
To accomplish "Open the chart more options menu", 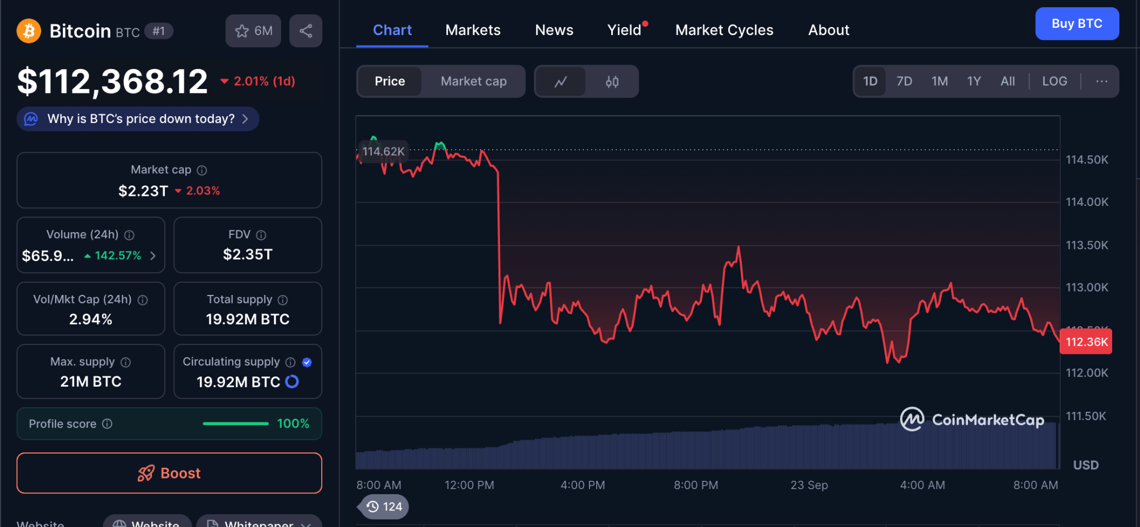I will 1101,81.
